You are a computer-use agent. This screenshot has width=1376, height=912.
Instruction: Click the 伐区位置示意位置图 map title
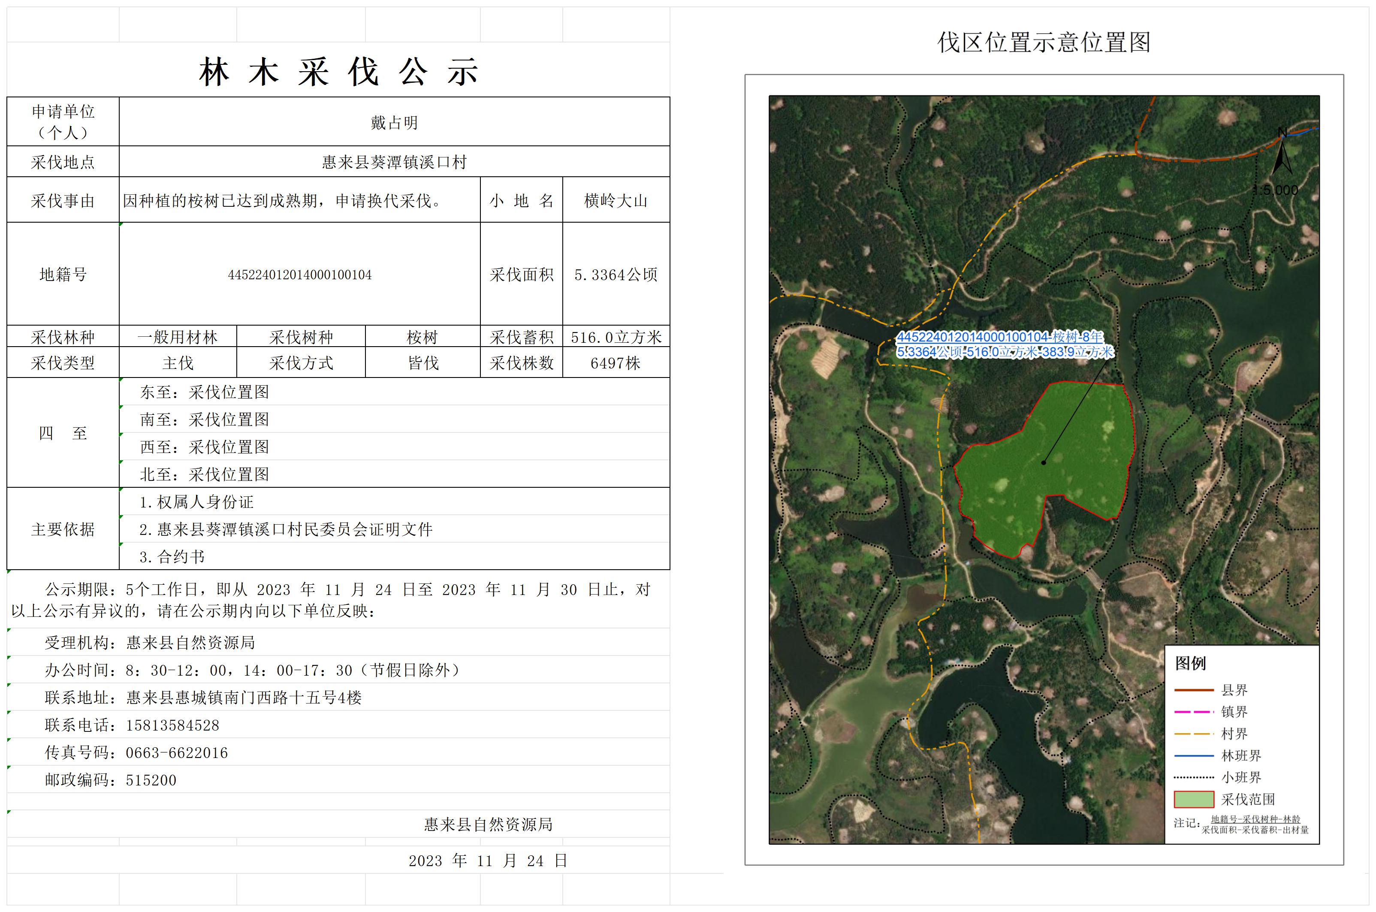click(x=1044, y=42)
